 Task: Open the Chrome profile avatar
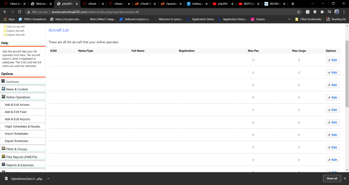point(337,12)
